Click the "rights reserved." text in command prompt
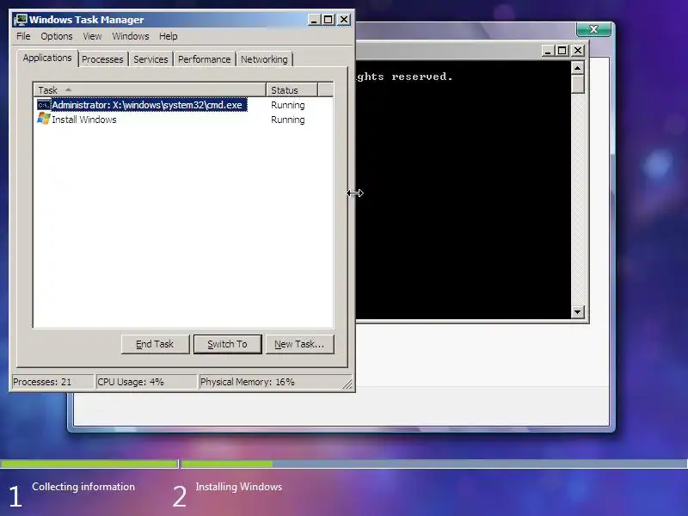 click(404, 77)
